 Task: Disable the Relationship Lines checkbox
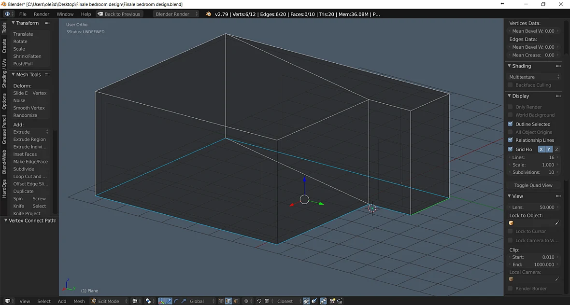tap(511, 140)
